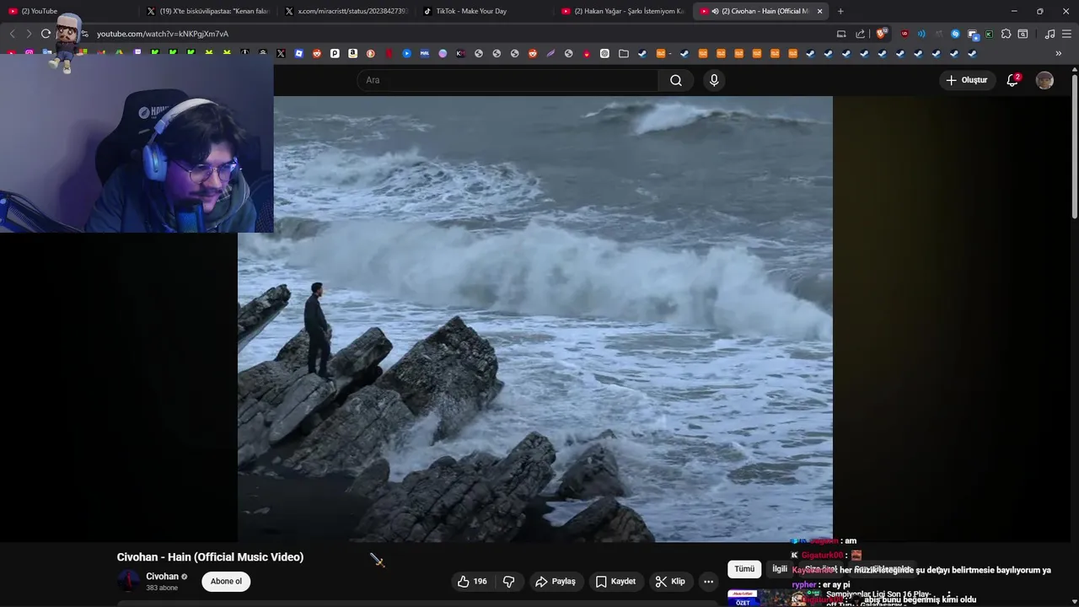The image size is (1079, 607).
Task: Click the video player showing the waves
Action: (x=535, y=319)
